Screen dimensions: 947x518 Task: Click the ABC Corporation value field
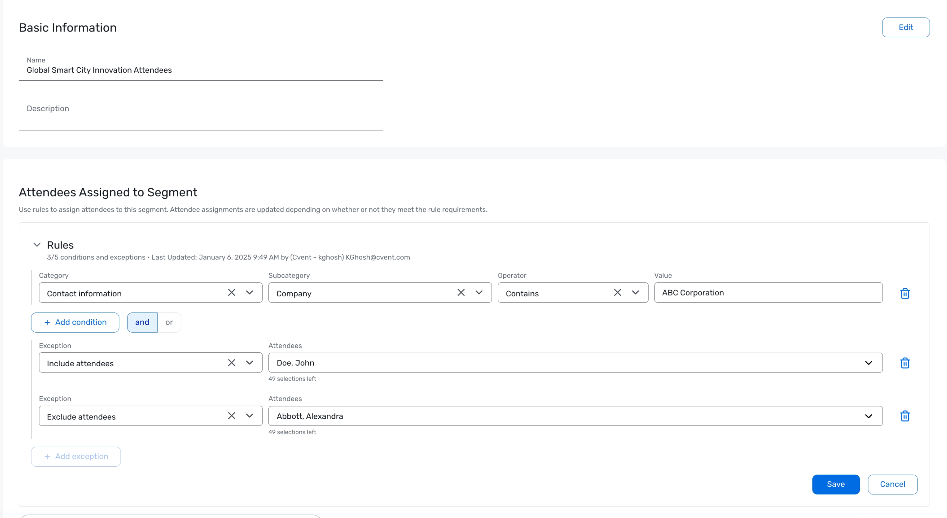(768, 293)
